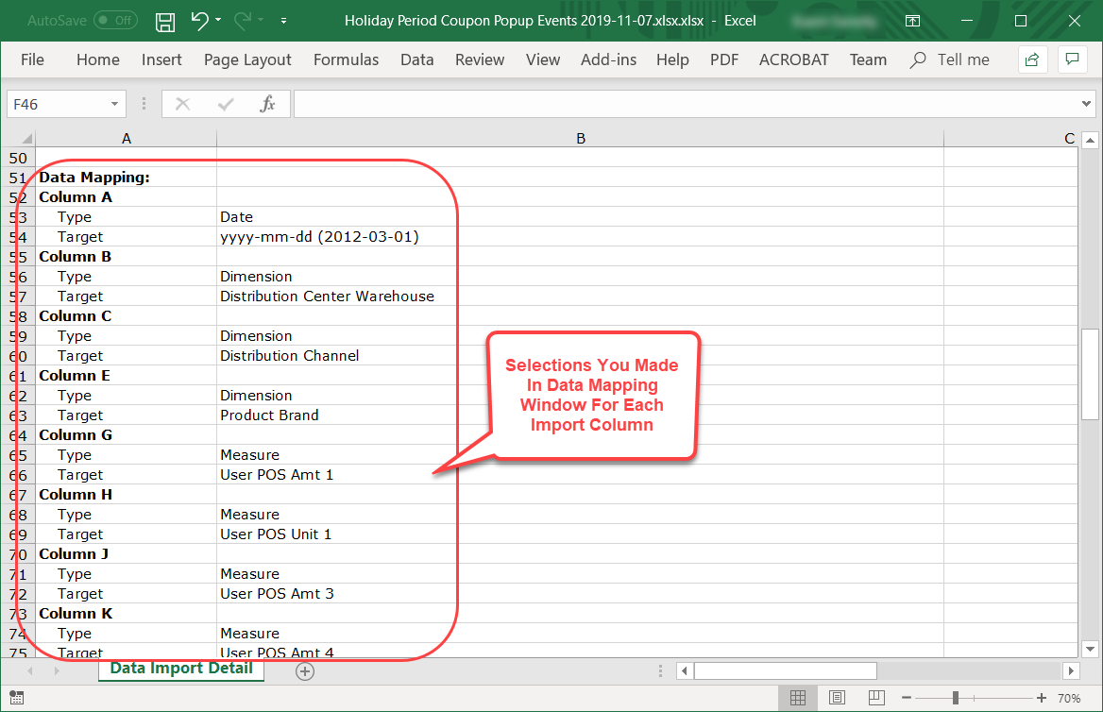Open the Customize Quick Access Toolbar dropdown
The height and width of the screenshot is (712, 1103).
(284, 21)
